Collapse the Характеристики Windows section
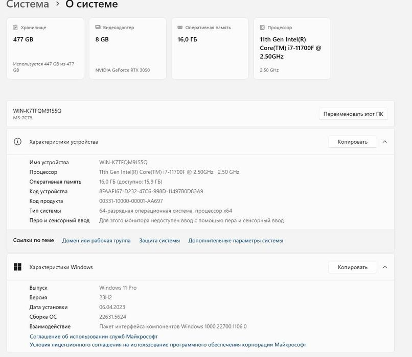The width and height of the screenshot is (412, 357). (385, 267)
